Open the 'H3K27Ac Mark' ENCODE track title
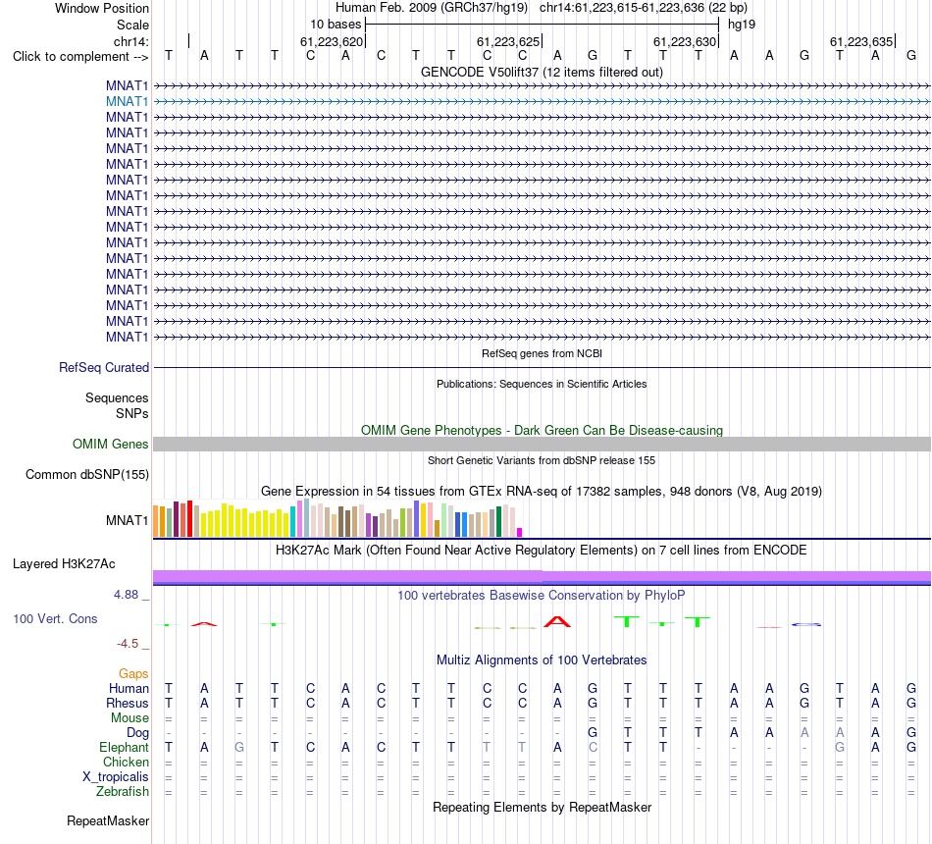932x844 pixels. tap(542, 551)
